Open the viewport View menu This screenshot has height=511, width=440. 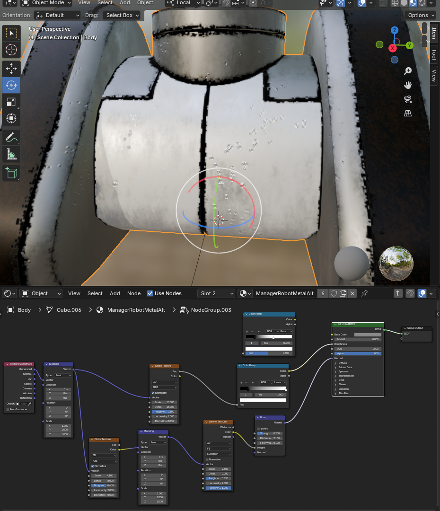(84, 3)
